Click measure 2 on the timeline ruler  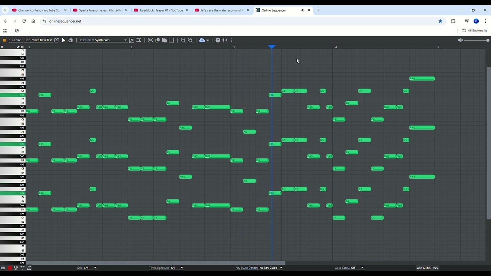pos(131,47)
